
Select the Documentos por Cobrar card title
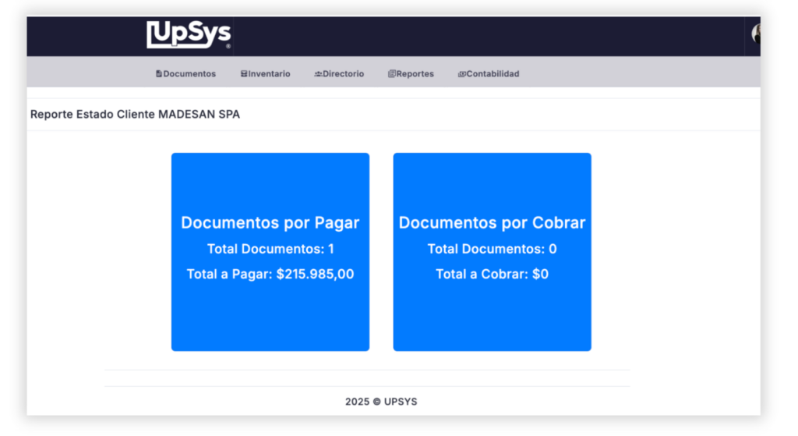coord(492,223)
